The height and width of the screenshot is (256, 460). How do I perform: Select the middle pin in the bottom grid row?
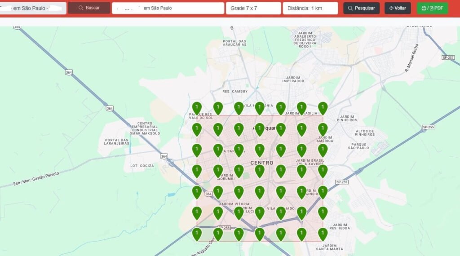point(260,234)
